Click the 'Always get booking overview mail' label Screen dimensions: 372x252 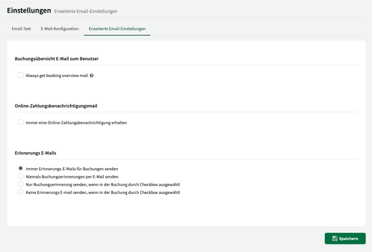tap(56, 75)
